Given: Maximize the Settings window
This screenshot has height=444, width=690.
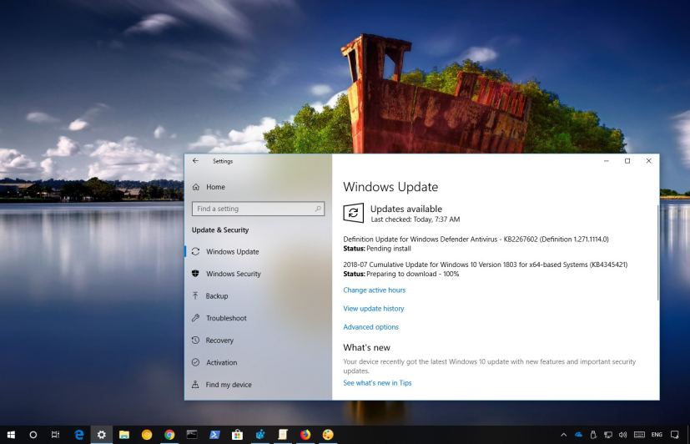Looking at the screenshot, I should coord(627,161).
